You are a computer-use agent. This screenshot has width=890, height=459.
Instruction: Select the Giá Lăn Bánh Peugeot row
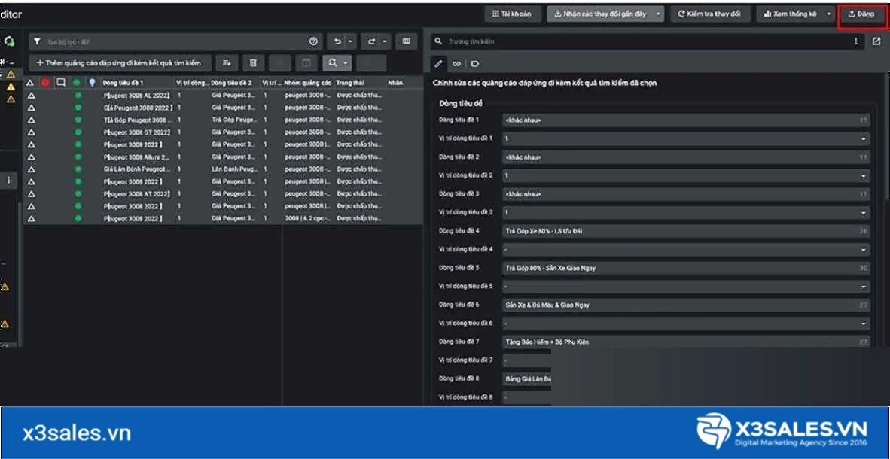click(223, 169)
